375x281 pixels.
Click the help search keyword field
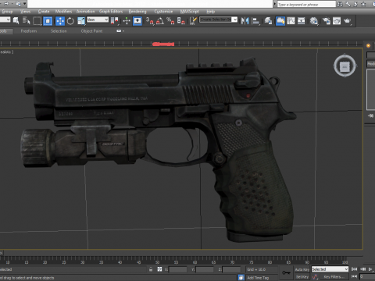pos(306,4)
